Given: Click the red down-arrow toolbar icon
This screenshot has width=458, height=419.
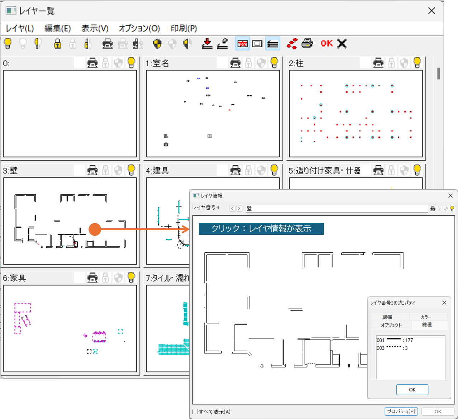Looking at the screenshot, I should 207,44.
